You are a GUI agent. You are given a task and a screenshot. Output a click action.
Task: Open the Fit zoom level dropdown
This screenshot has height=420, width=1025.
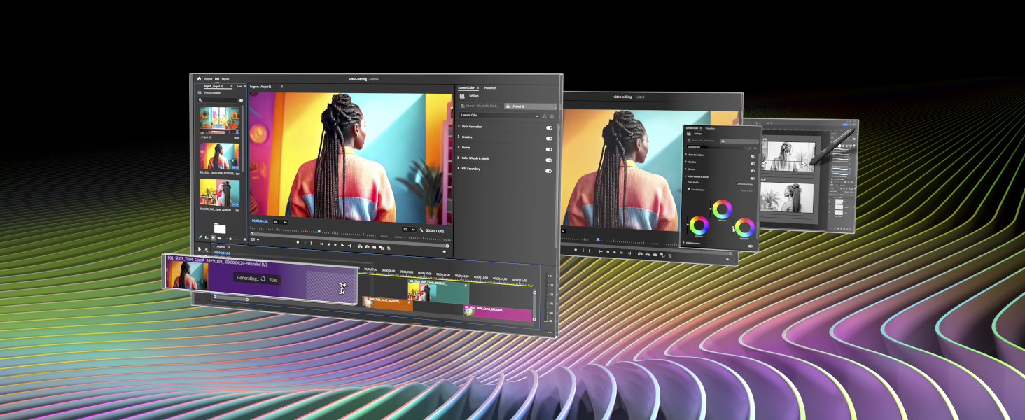click(280, 222)
